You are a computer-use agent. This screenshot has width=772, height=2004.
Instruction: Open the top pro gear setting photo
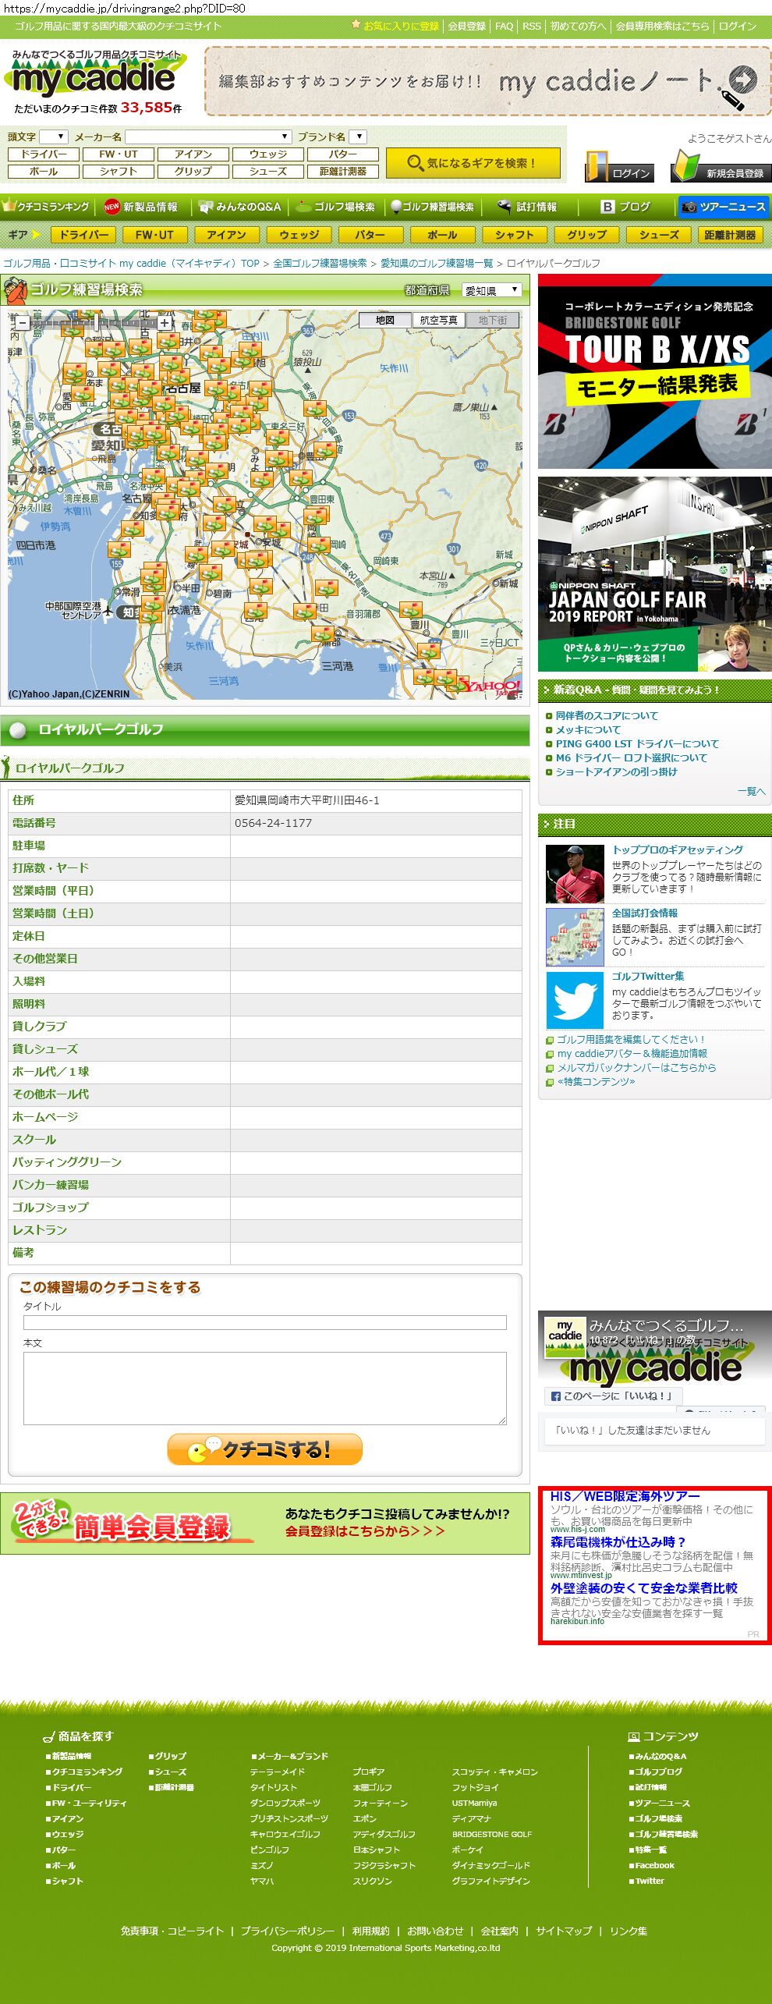(575, 873)
